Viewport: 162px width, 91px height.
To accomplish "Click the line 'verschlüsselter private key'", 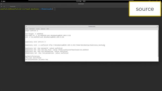I will (x=36, y=60).
